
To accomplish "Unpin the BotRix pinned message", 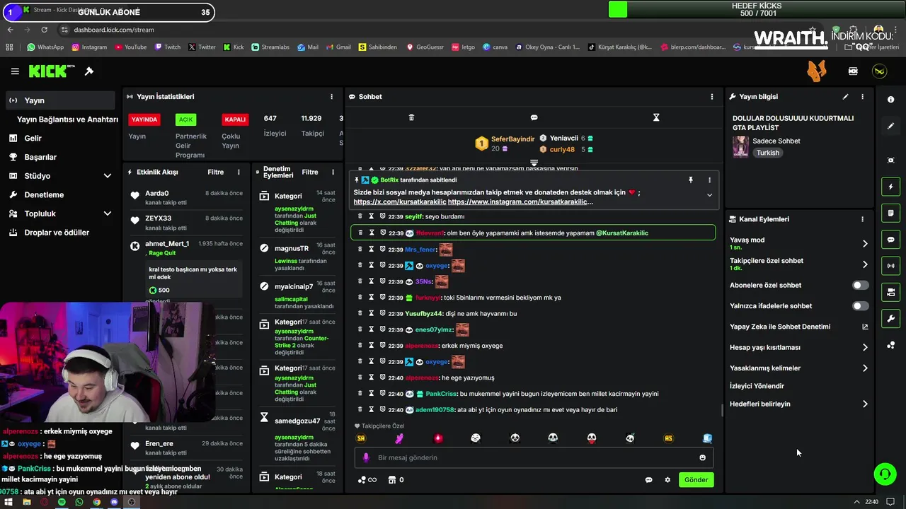I will pyautogui.click(x=691, y=180).
